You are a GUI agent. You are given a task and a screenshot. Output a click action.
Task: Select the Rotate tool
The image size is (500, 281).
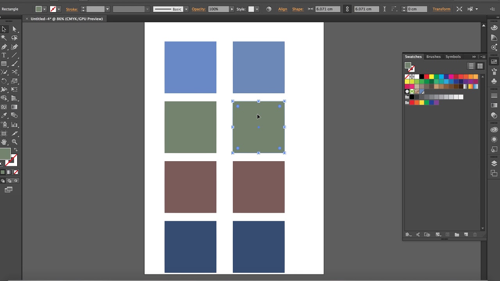(x=4, y=81)
